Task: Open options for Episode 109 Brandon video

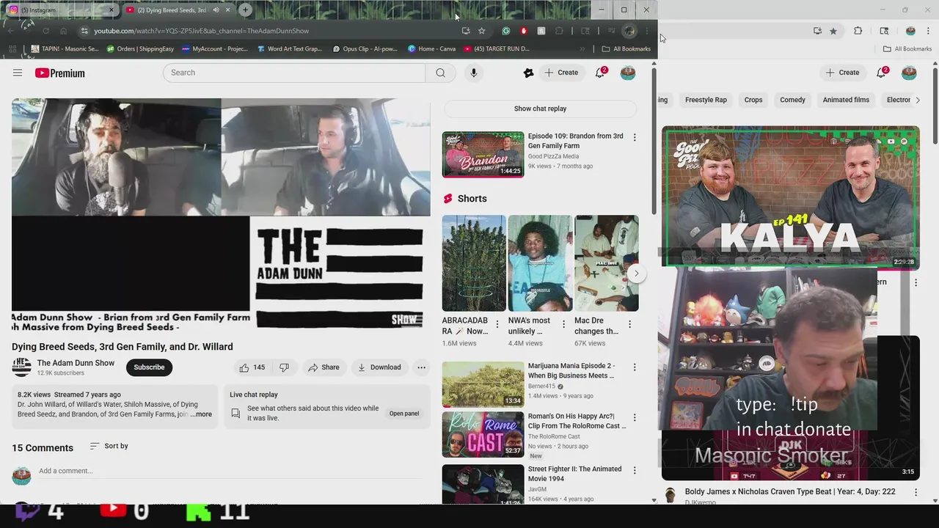Action: tap(635, 137)
